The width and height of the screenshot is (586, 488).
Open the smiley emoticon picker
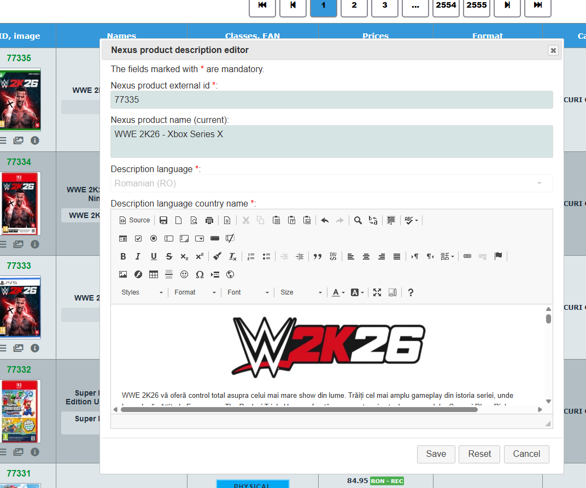pyautogui.click(x=184, y=274)
